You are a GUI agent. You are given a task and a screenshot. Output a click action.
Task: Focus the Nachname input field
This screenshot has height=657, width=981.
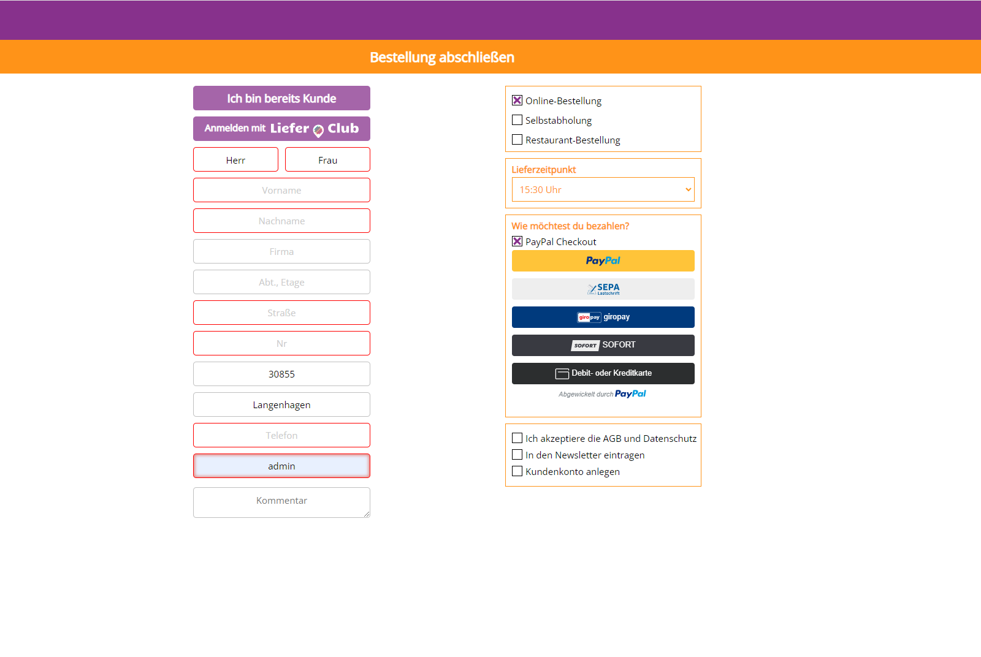[x=281, y=221]
